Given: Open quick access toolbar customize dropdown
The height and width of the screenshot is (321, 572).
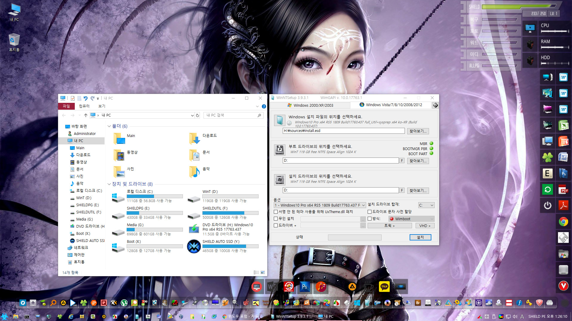Looking at the screenshot, I should click(x=98, y=98).
